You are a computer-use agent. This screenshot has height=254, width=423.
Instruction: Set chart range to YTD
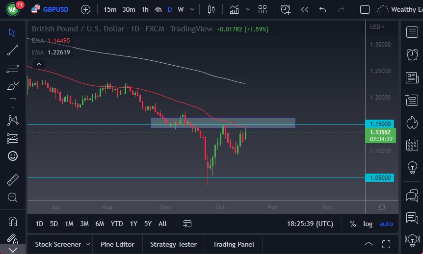[x=117, y=224]
